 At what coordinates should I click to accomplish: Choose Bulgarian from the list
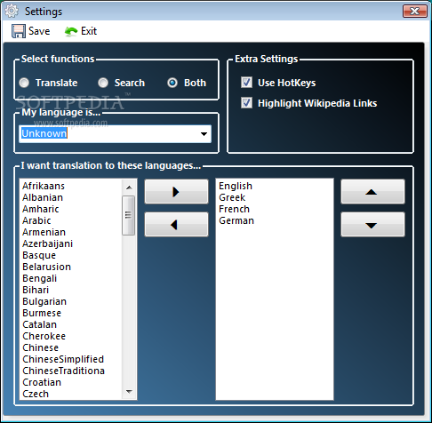(44, 301)
